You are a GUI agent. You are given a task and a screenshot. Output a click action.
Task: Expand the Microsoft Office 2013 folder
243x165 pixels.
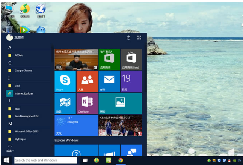[x=26, y=132]
